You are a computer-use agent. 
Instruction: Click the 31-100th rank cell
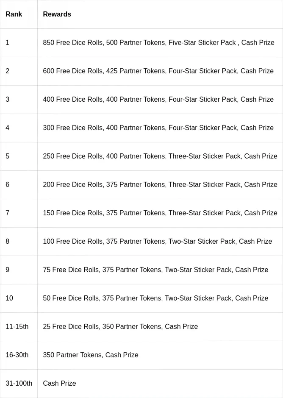click(x=19, y=384)
